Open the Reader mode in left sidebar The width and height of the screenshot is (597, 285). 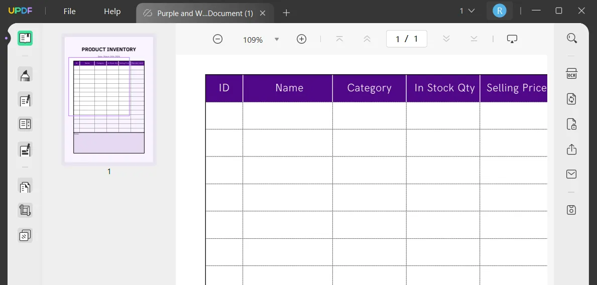click(x=25, y=38)
